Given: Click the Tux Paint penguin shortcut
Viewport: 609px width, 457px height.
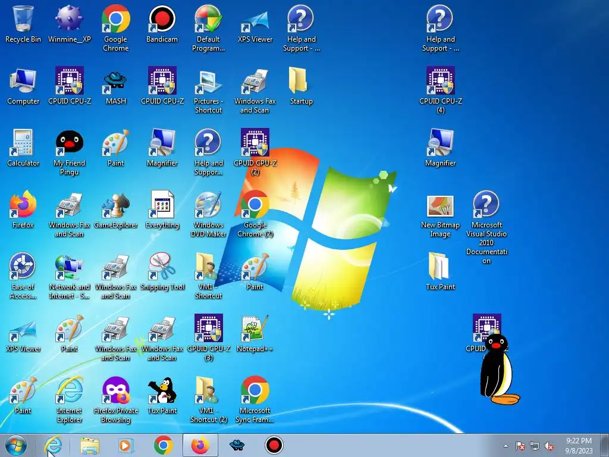Looking at the screenshot, I should coord(162,395).
